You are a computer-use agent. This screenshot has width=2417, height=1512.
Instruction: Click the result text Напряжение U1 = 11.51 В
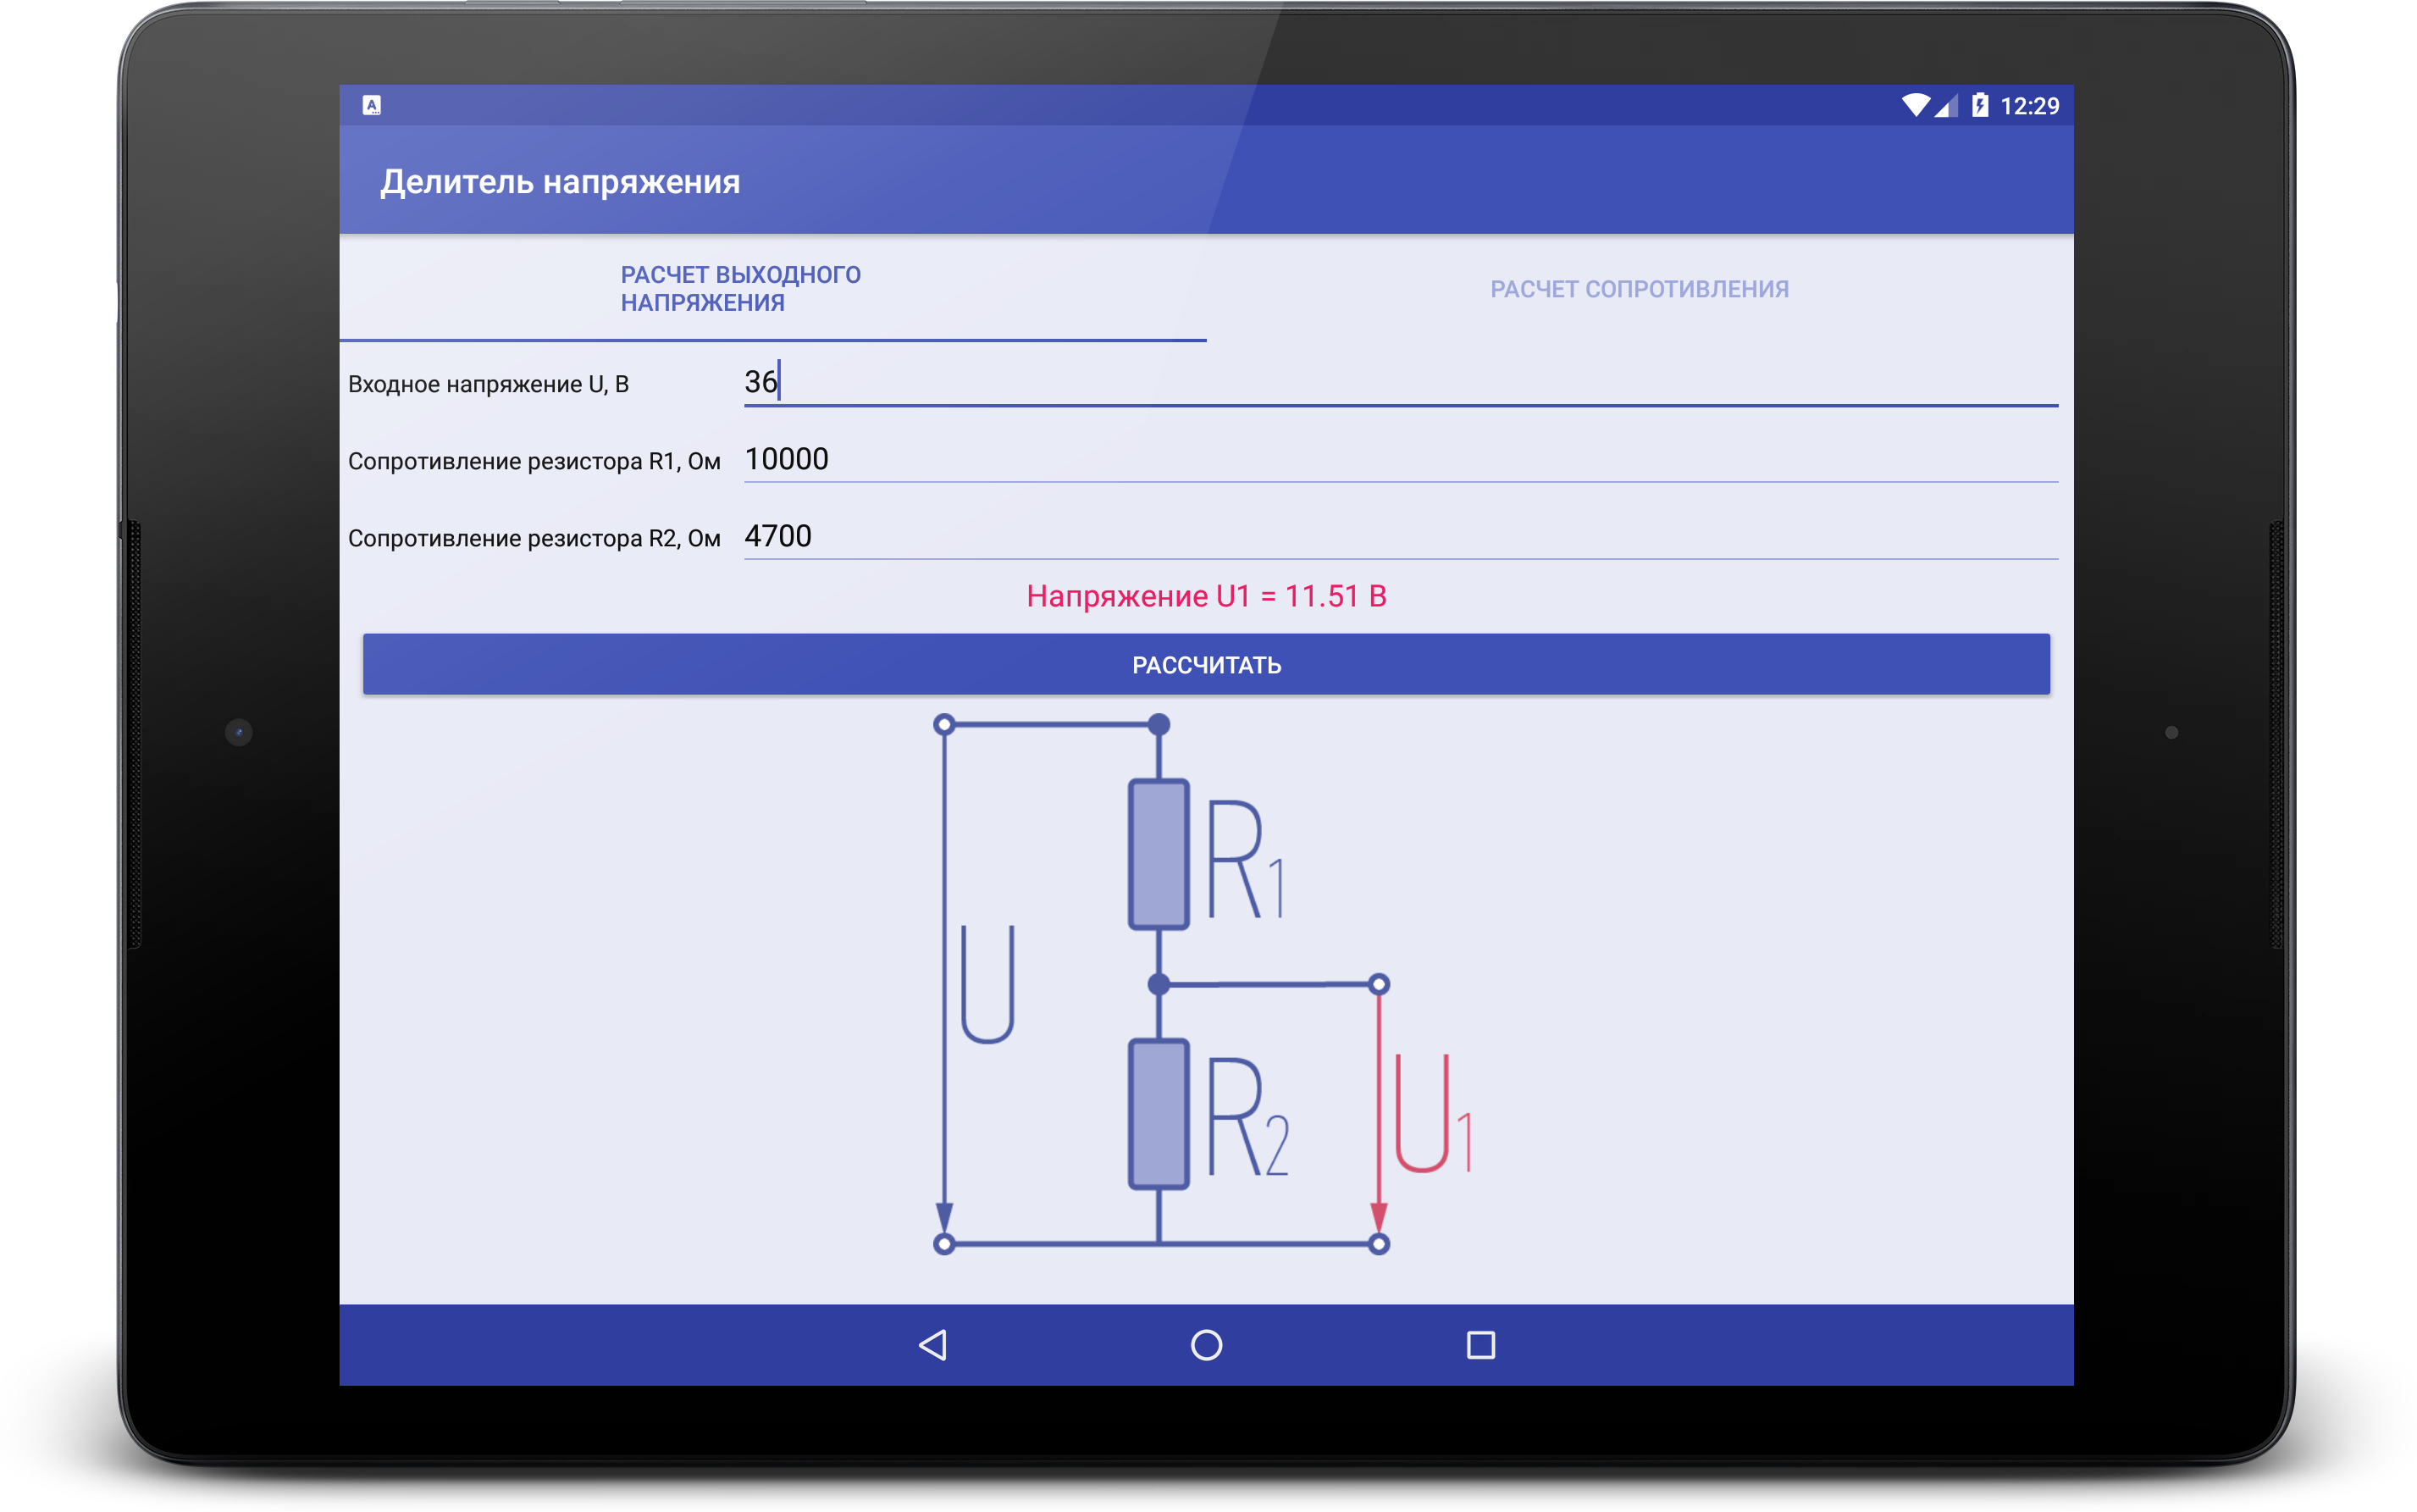1205,597
